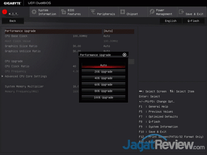Choose the 40% Upgrade option
Image resolution: width=207 pixels, height=155 pixels.
(x=103, y=78)
